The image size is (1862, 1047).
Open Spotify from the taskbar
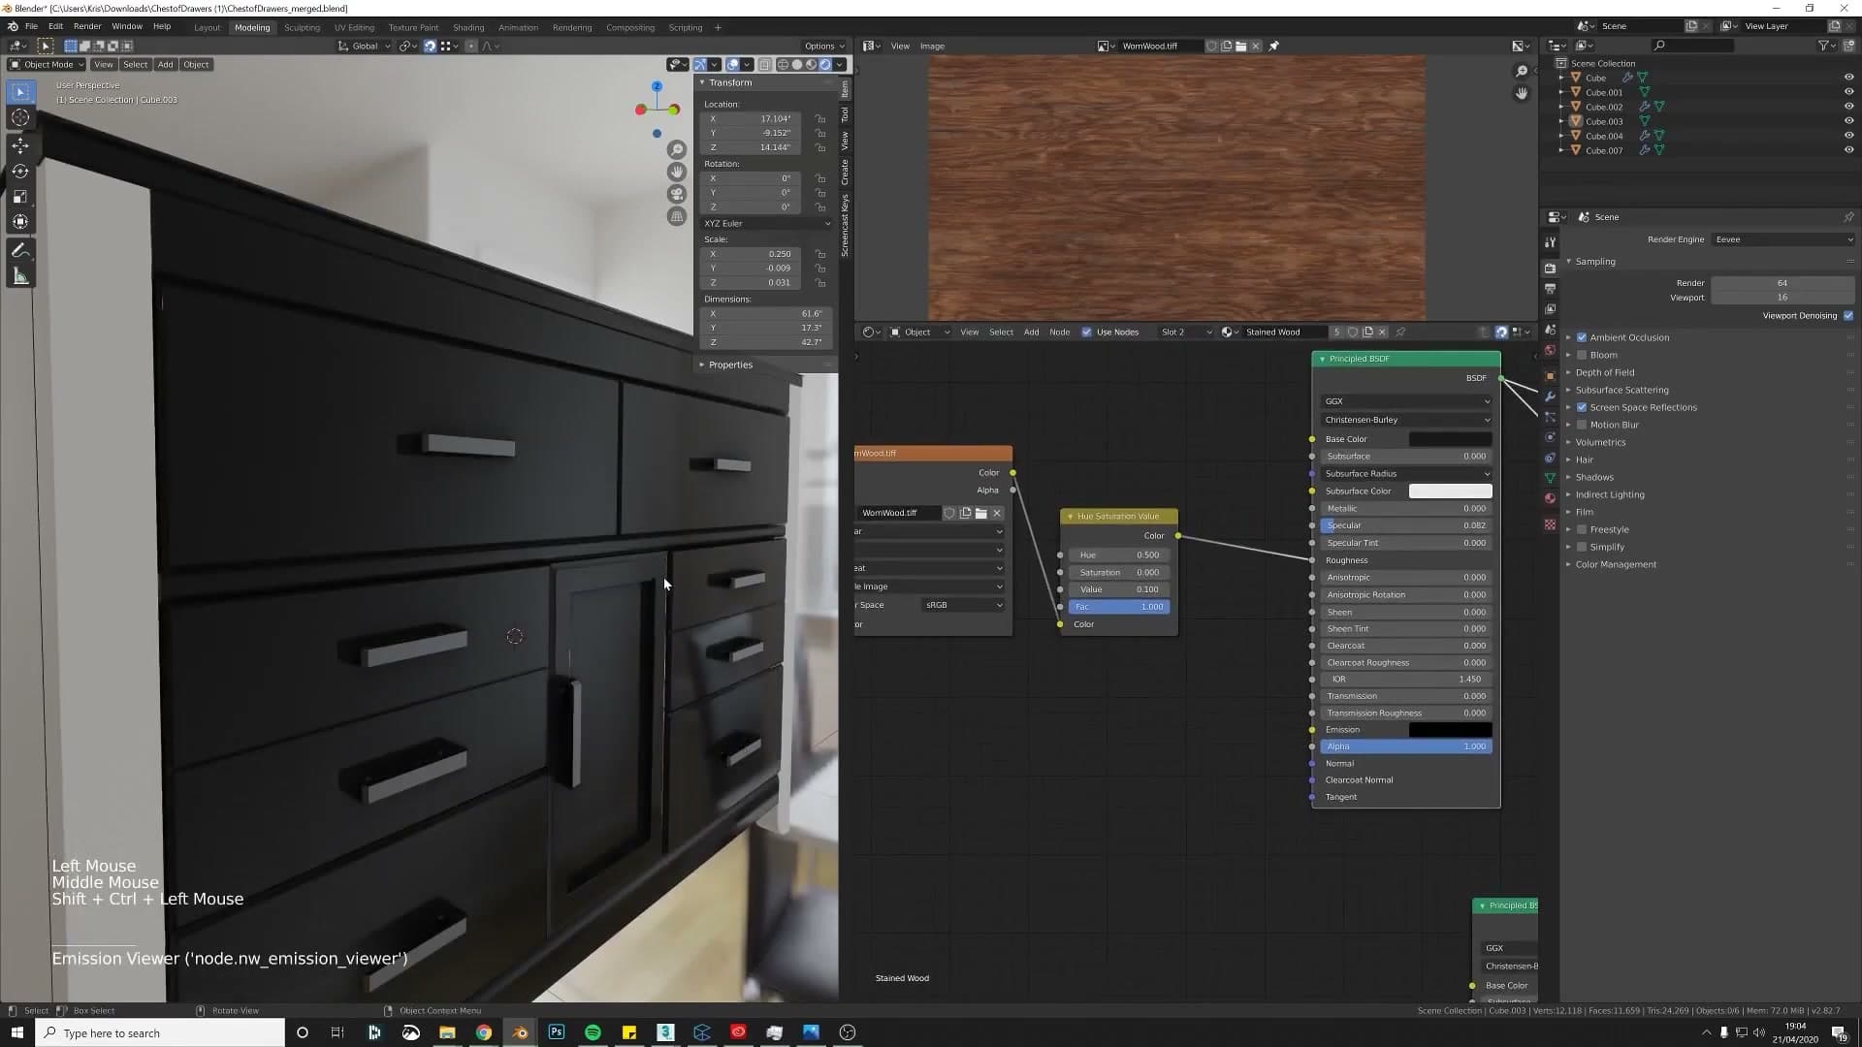tap(593, 1032)
